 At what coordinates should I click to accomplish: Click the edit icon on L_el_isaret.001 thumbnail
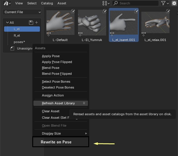[x=136, y=11]
